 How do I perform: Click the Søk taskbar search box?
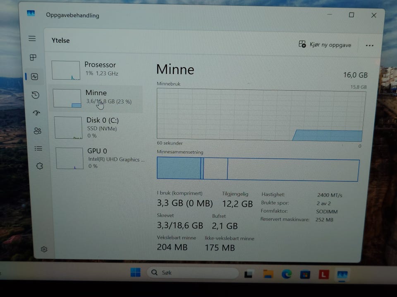tap(193, 273)
